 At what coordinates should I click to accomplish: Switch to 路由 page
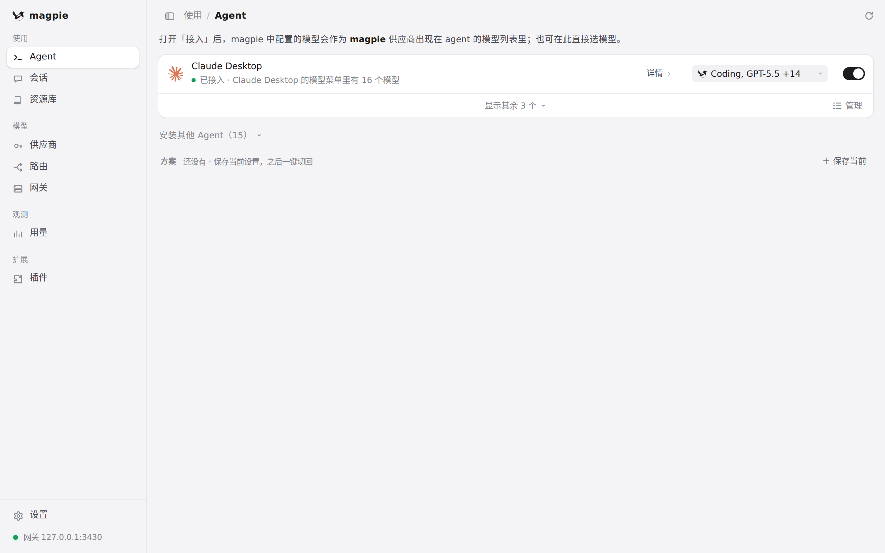[73, 166]
